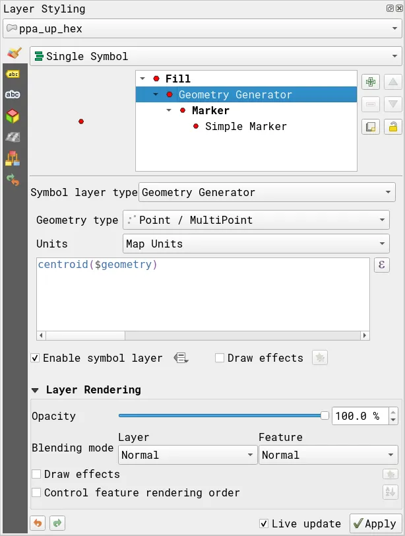Toggle Control feature rendering order
Viewport: 405px width, 536px height.
coord(36,492)
